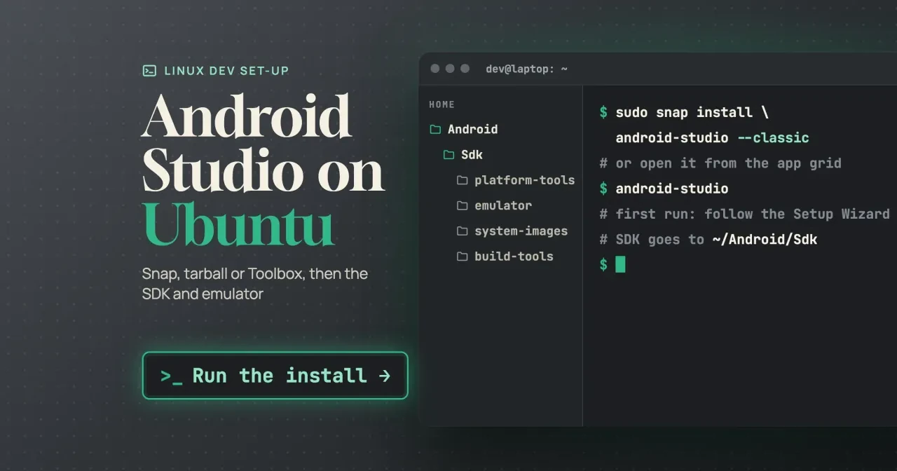Select the system-images label
Screen dimensions: 897x471
pyautogui.click(x=521, y=231)
